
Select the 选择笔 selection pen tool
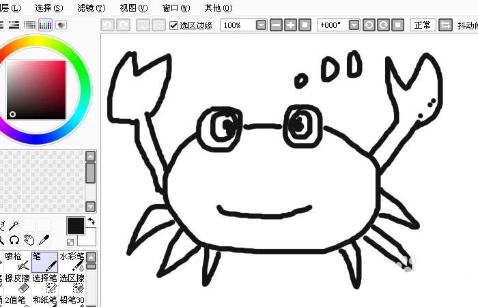click(x=44, y=284)
